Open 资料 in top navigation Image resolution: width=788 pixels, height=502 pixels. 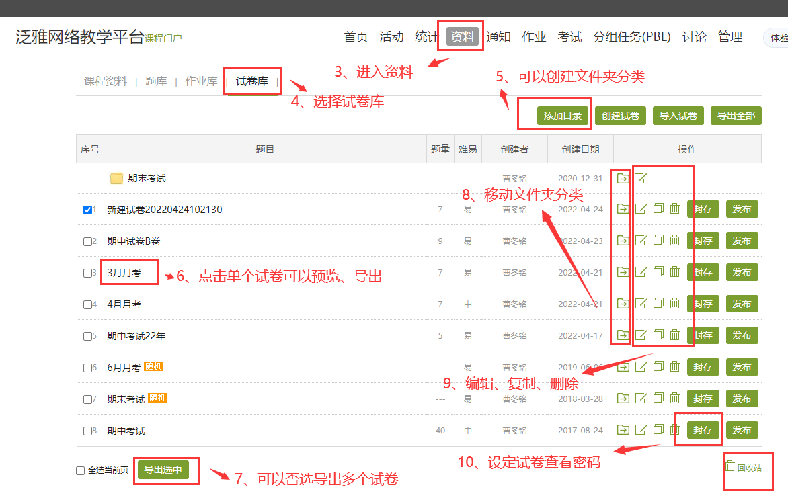pyautogui.click(x=463, y=37)
